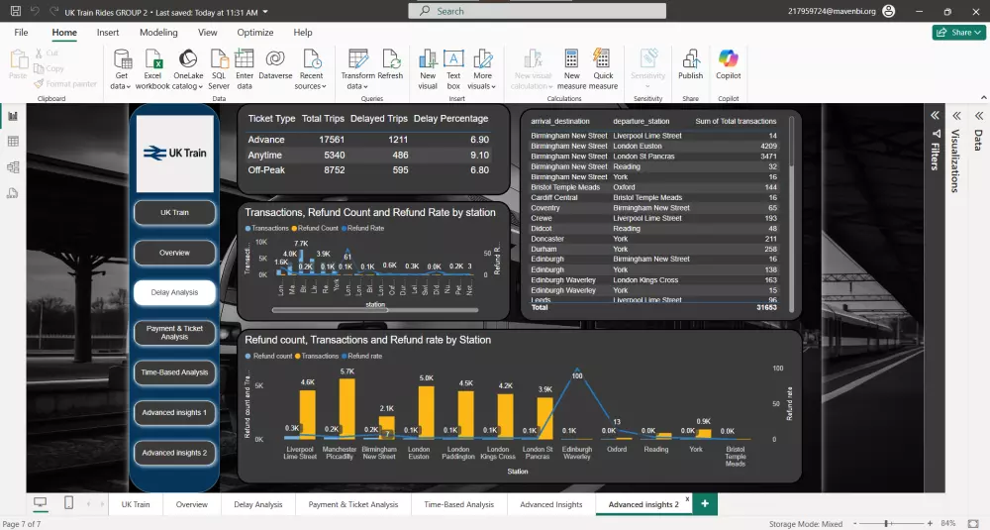Click the Overview navigation button

click(x=174, y=253)
